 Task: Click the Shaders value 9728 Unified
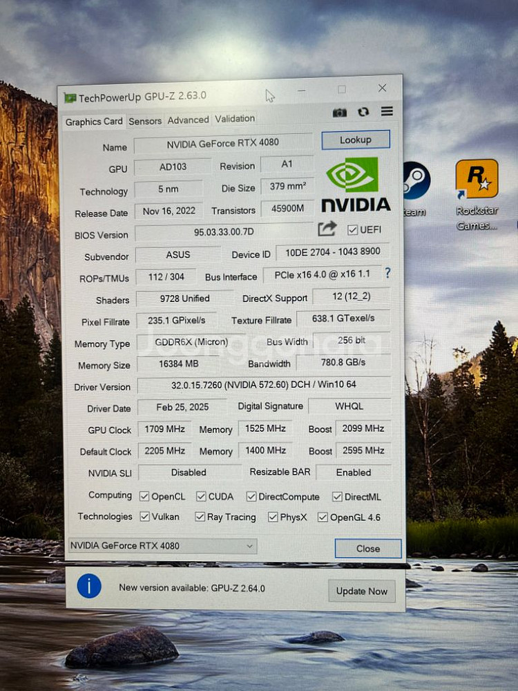coord(184,299)
